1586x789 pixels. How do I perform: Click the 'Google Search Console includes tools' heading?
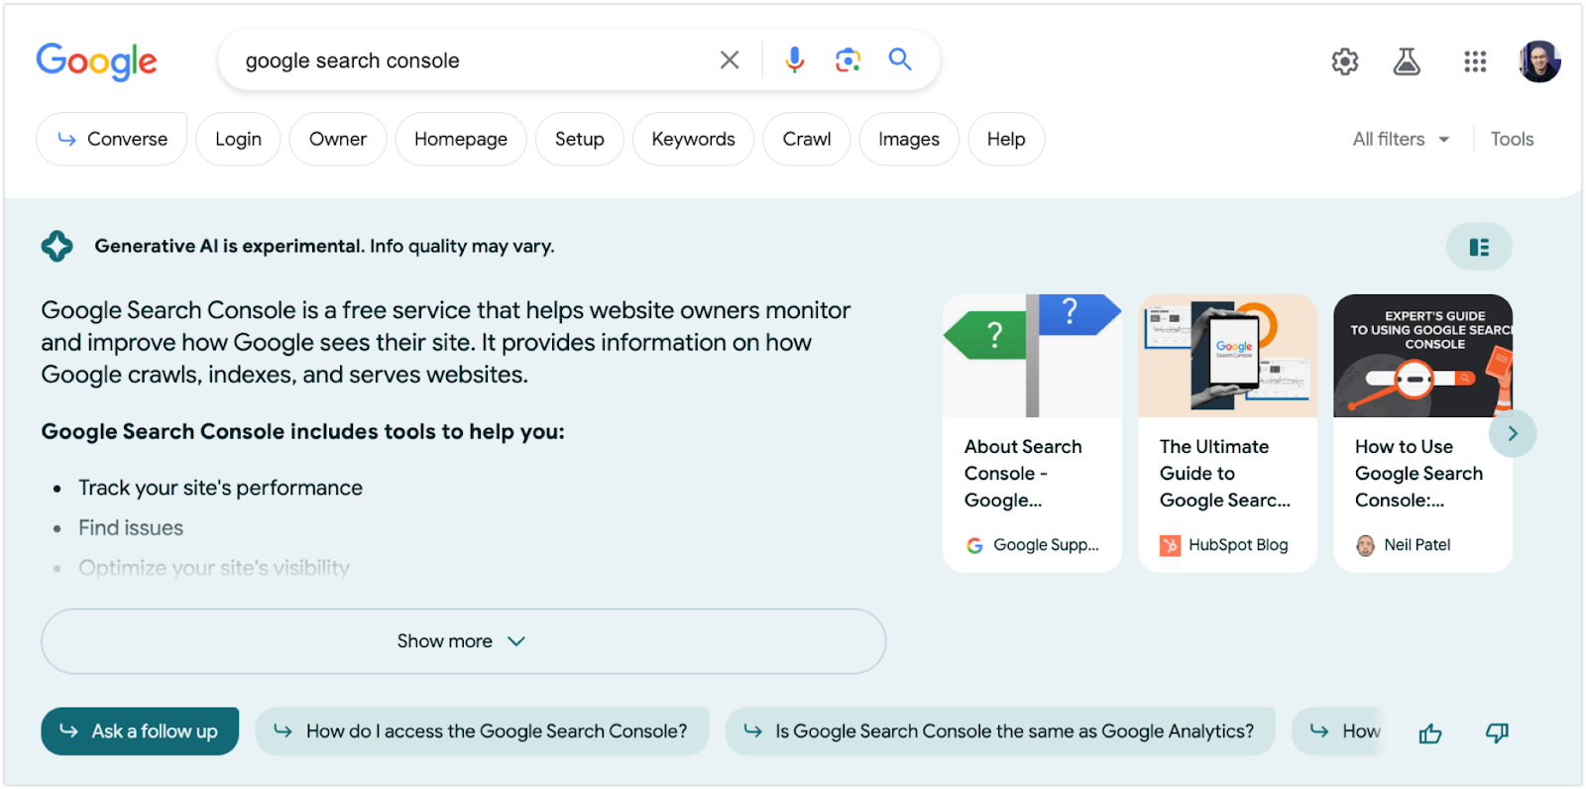302,432
